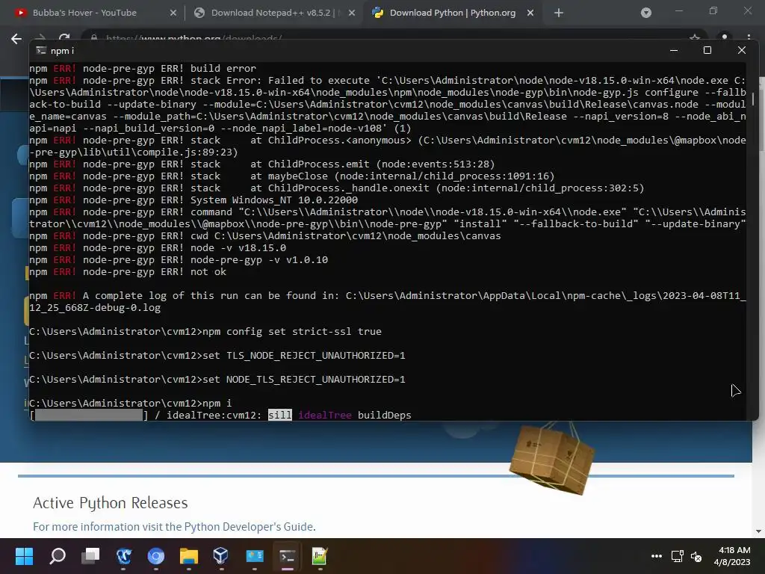The width and height of the screenshot is (765, 574).
Task: Click the Notepad++ tab favicon
Action: coord(199,13)
